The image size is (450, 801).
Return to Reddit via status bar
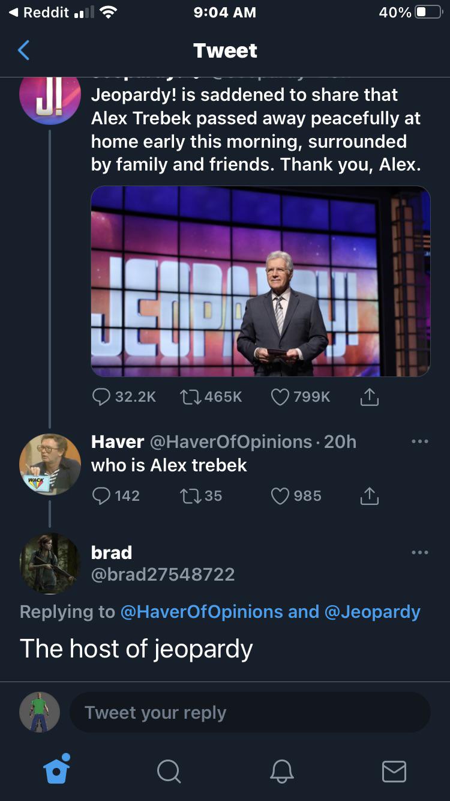tap(39, 13)
